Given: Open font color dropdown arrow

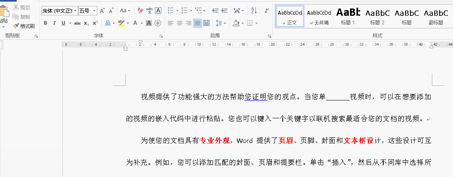Looking at the screenshot, I should click(x=142, y=23).
